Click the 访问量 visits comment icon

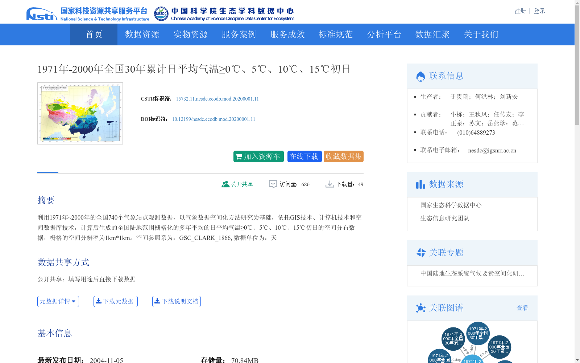pos(273,184)
